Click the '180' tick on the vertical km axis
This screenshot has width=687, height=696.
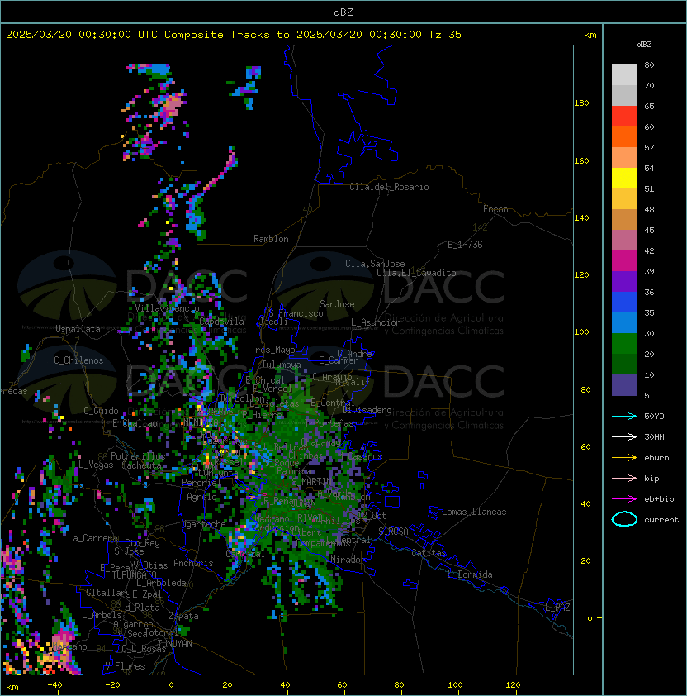click(581, 103)
